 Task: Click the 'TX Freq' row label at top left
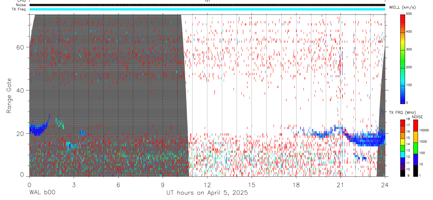click(18, 9)
